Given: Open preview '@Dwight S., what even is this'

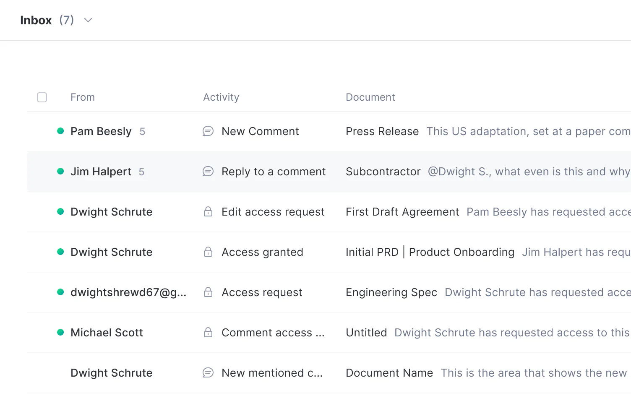Looking at the screenshot, I should [529, 172].
